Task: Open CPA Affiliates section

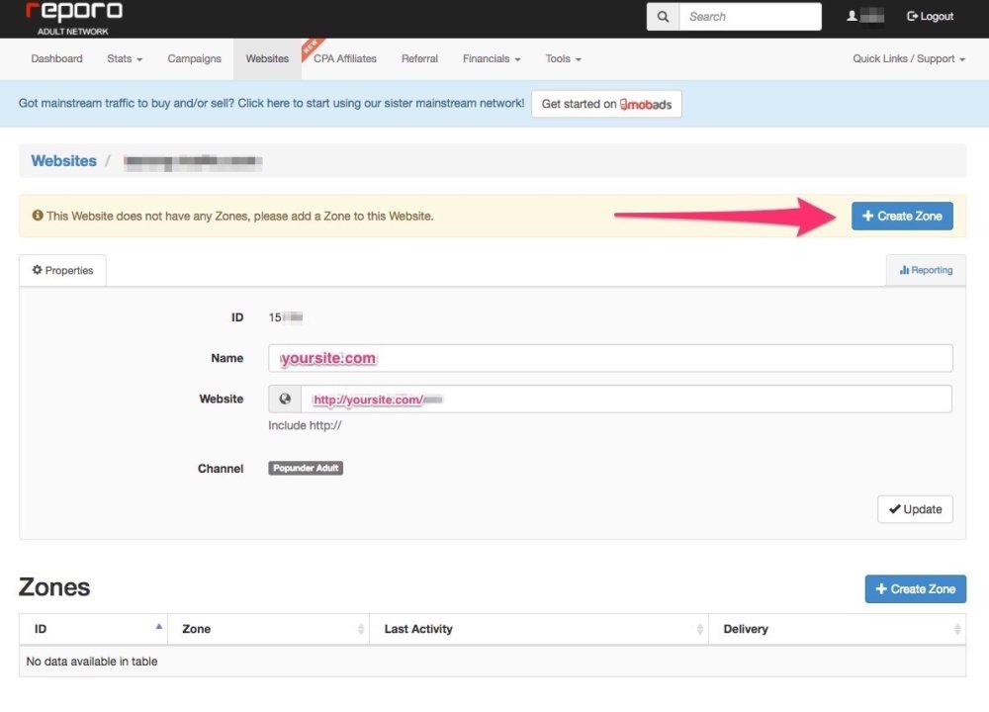Action: (x=345, y=58)
